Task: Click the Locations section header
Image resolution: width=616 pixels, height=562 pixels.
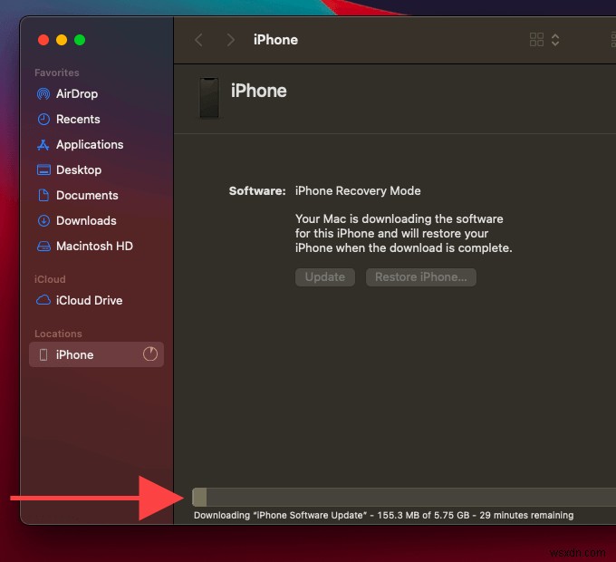Action: tap(58, 334)
